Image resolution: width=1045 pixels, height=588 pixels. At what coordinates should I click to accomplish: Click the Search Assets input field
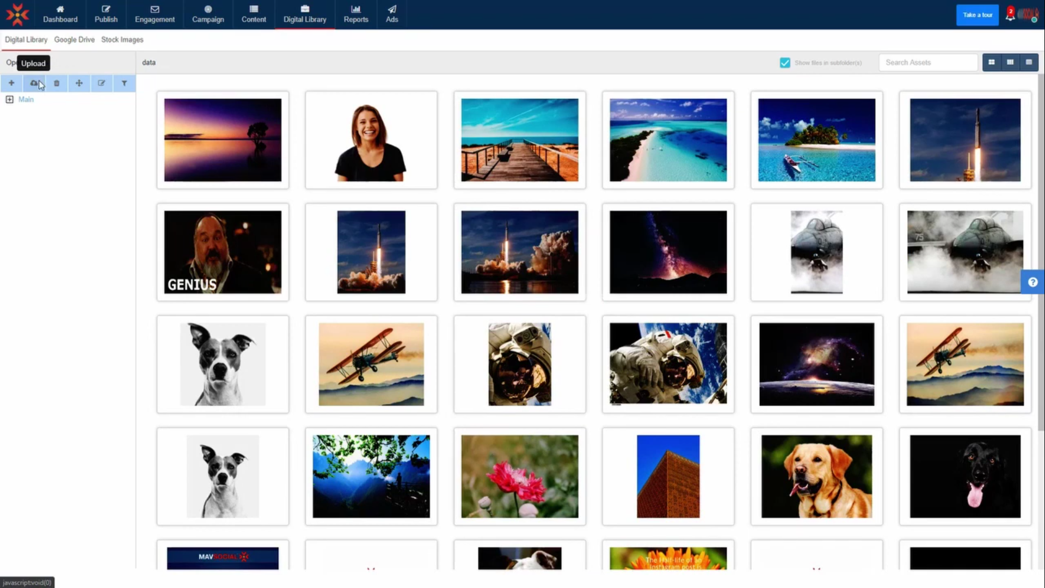point(927,63)
